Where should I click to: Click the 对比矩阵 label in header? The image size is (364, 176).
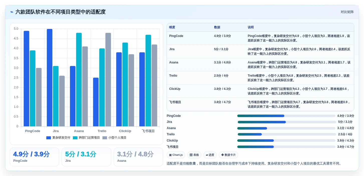pos(347,12)
